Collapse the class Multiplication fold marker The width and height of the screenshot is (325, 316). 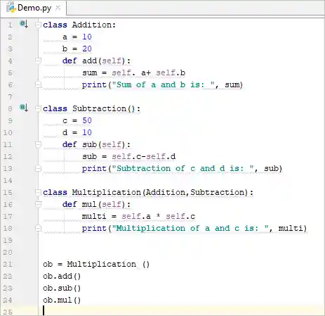[x=38, y=192]
